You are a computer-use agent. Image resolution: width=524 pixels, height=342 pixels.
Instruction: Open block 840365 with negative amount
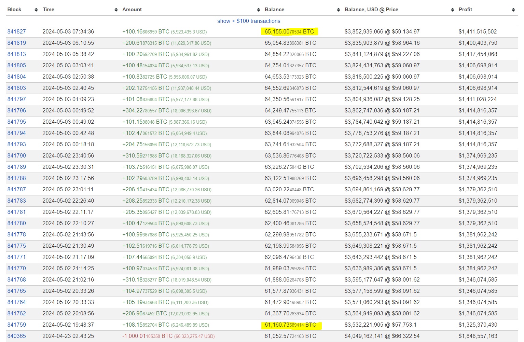pos(17,336)
